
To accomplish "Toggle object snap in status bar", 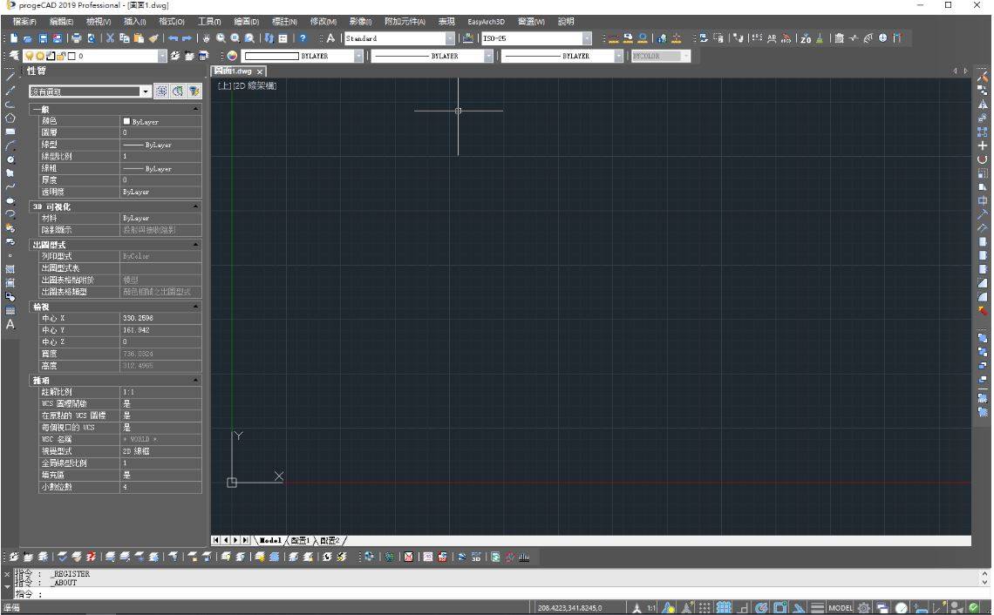I will pyautogui.click(x=780, y=607).
